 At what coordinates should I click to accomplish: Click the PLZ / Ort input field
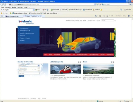pyautogui.click(x=29, y=73)
